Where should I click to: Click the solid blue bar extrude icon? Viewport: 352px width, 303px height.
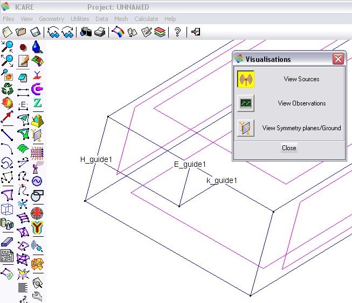[7, 242]
